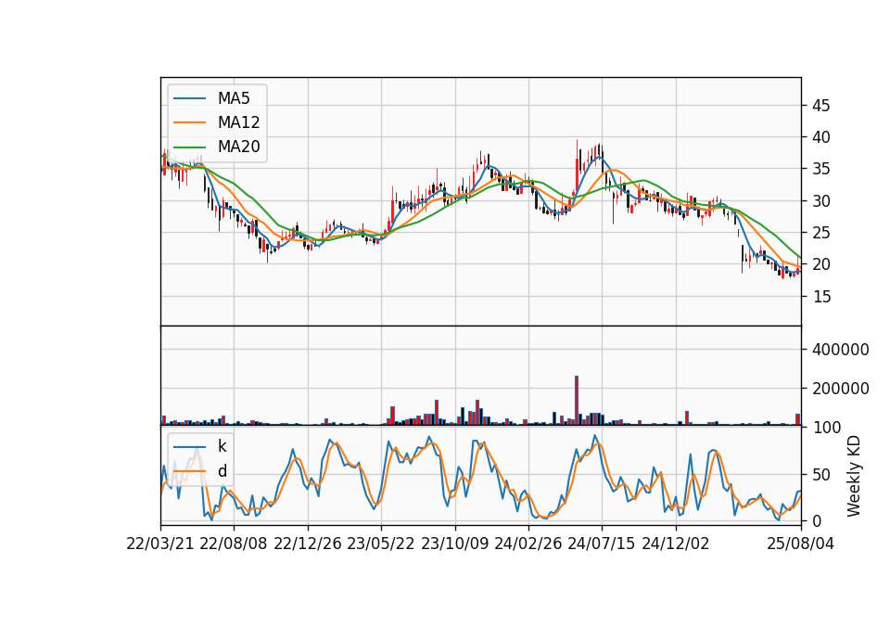Screen dimensions: 890x640
Task: Click the MA20 legend entry
Action: coord(216,147)
